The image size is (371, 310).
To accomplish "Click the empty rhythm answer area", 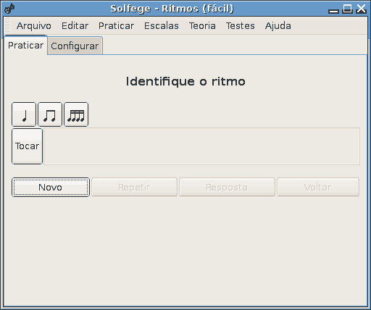I will pos(201,146).
